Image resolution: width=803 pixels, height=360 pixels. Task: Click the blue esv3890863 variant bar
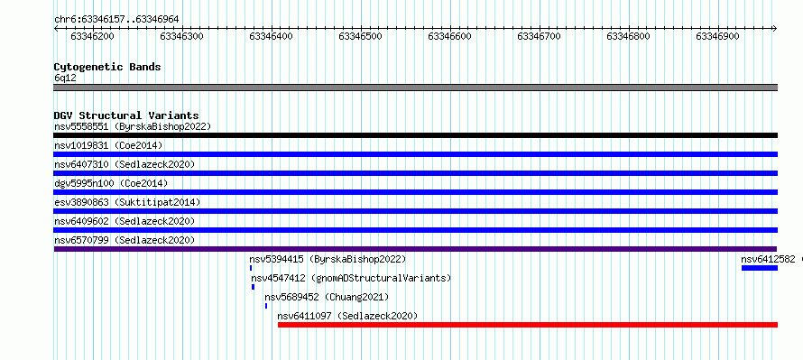pyautogui.click(x=415, y=211)
